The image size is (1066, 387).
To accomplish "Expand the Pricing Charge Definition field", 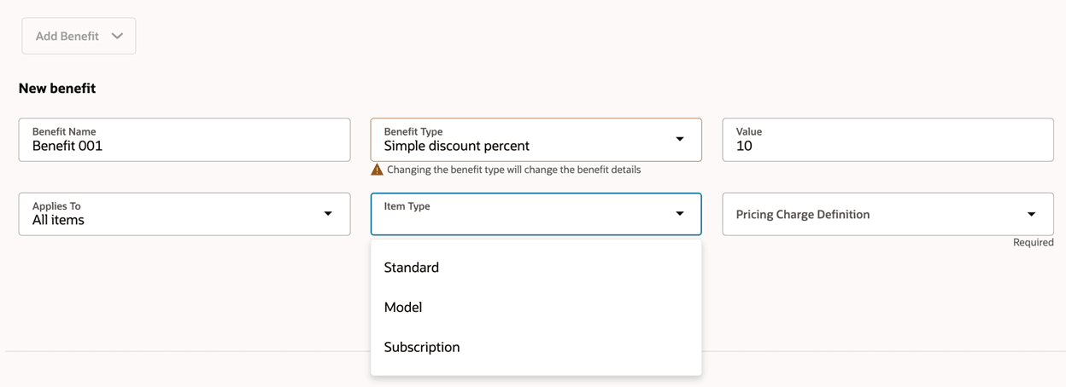I will coord(871,215).
